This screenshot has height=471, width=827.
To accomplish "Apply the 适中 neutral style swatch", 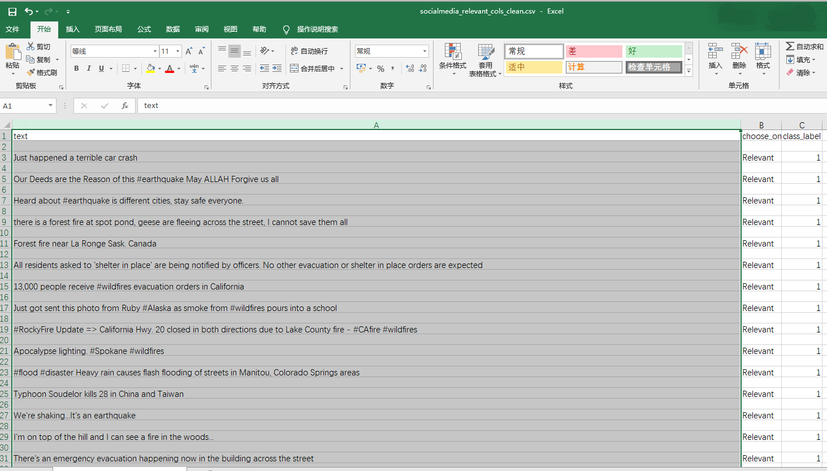I will click(x=534, y=67).
